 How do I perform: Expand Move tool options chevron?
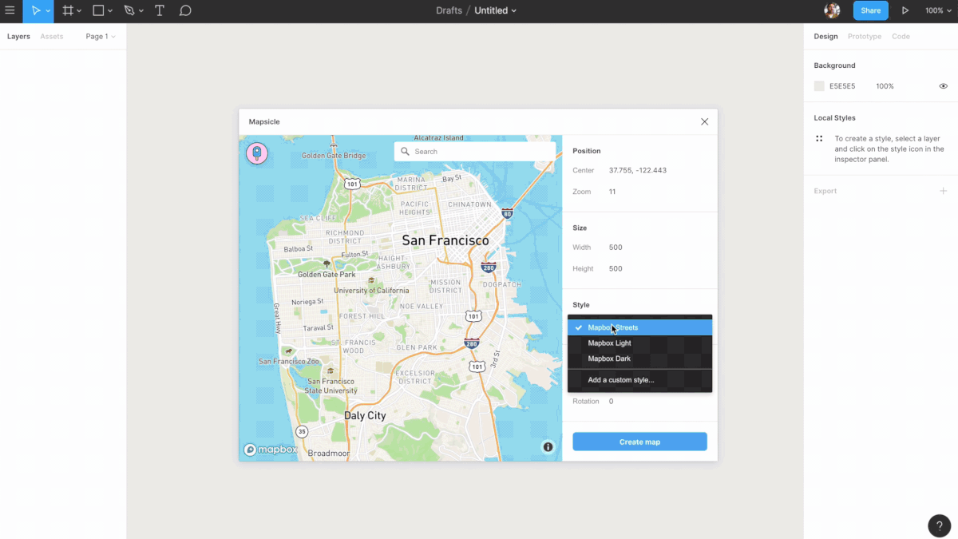click(48, 11)
